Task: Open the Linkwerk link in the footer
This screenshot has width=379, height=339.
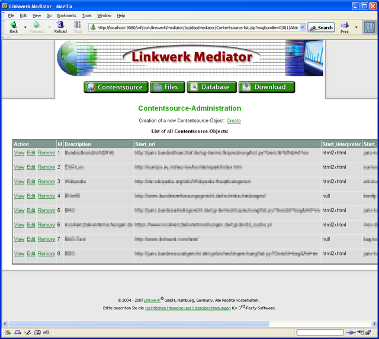Action: click(152, 301)
